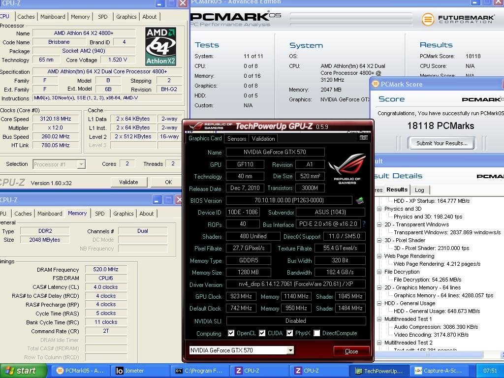
Task: Open the Processor #1 selection dropdown
Action: (81, 164)
